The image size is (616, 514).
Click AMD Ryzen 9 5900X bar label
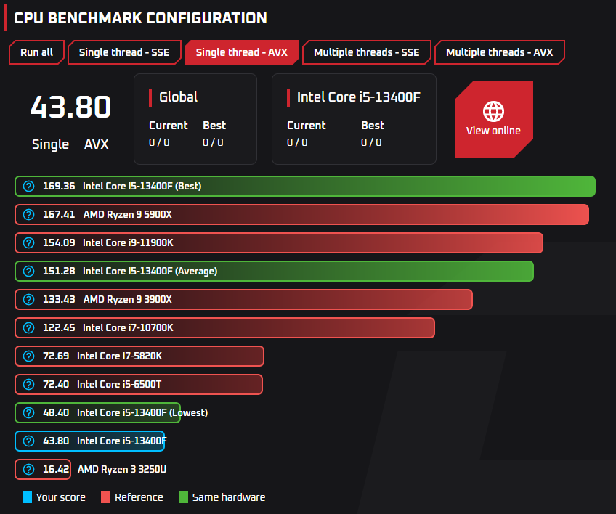click(x=128, y=214)
